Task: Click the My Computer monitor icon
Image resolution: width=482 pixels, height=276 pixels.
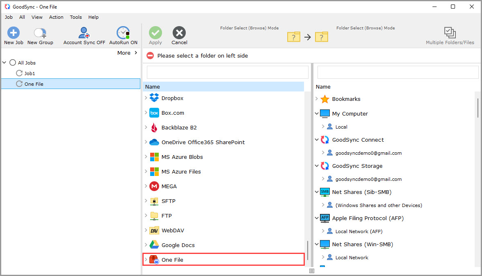Action: point(324,114)
